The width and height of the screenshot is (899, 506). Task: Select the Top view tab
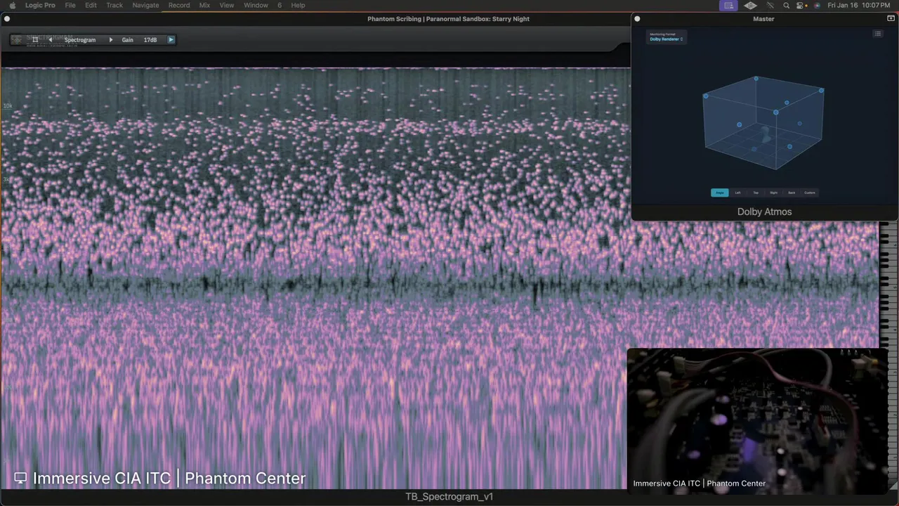tap(756, 193)
